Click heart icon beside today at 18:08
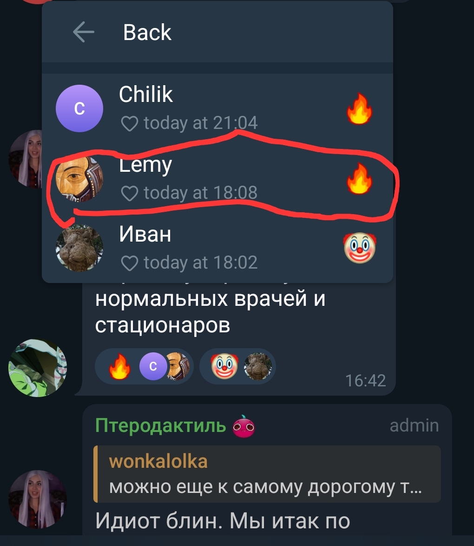The width and height of the screenshot is (474, 546). click(x=129, y=193)
